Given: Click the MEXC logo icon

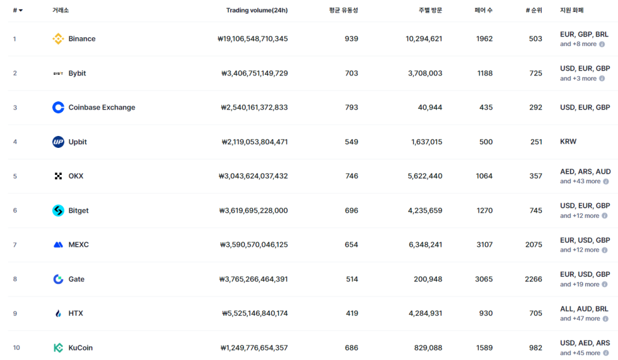Looking at the screenshot, I should (x=58, y=245).
